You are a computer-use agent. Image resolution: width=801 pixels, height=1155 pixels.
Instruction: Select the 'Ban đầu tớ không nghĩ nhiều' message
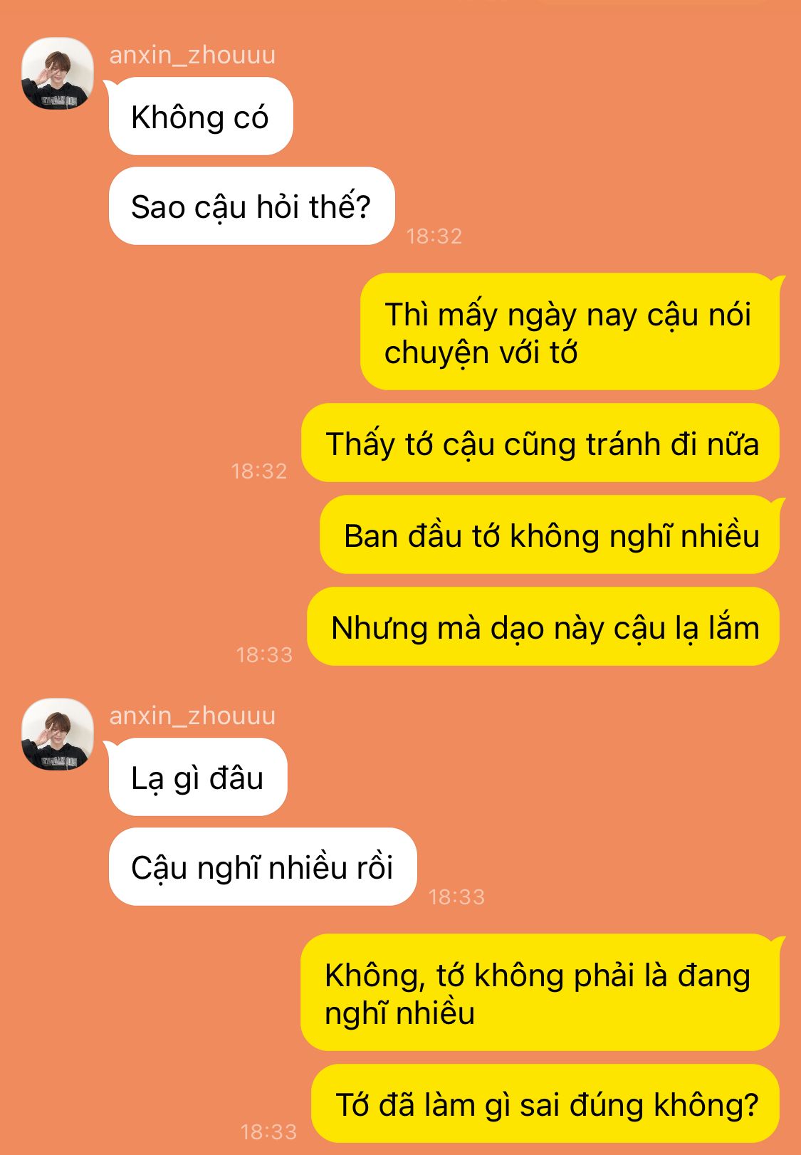550,535
